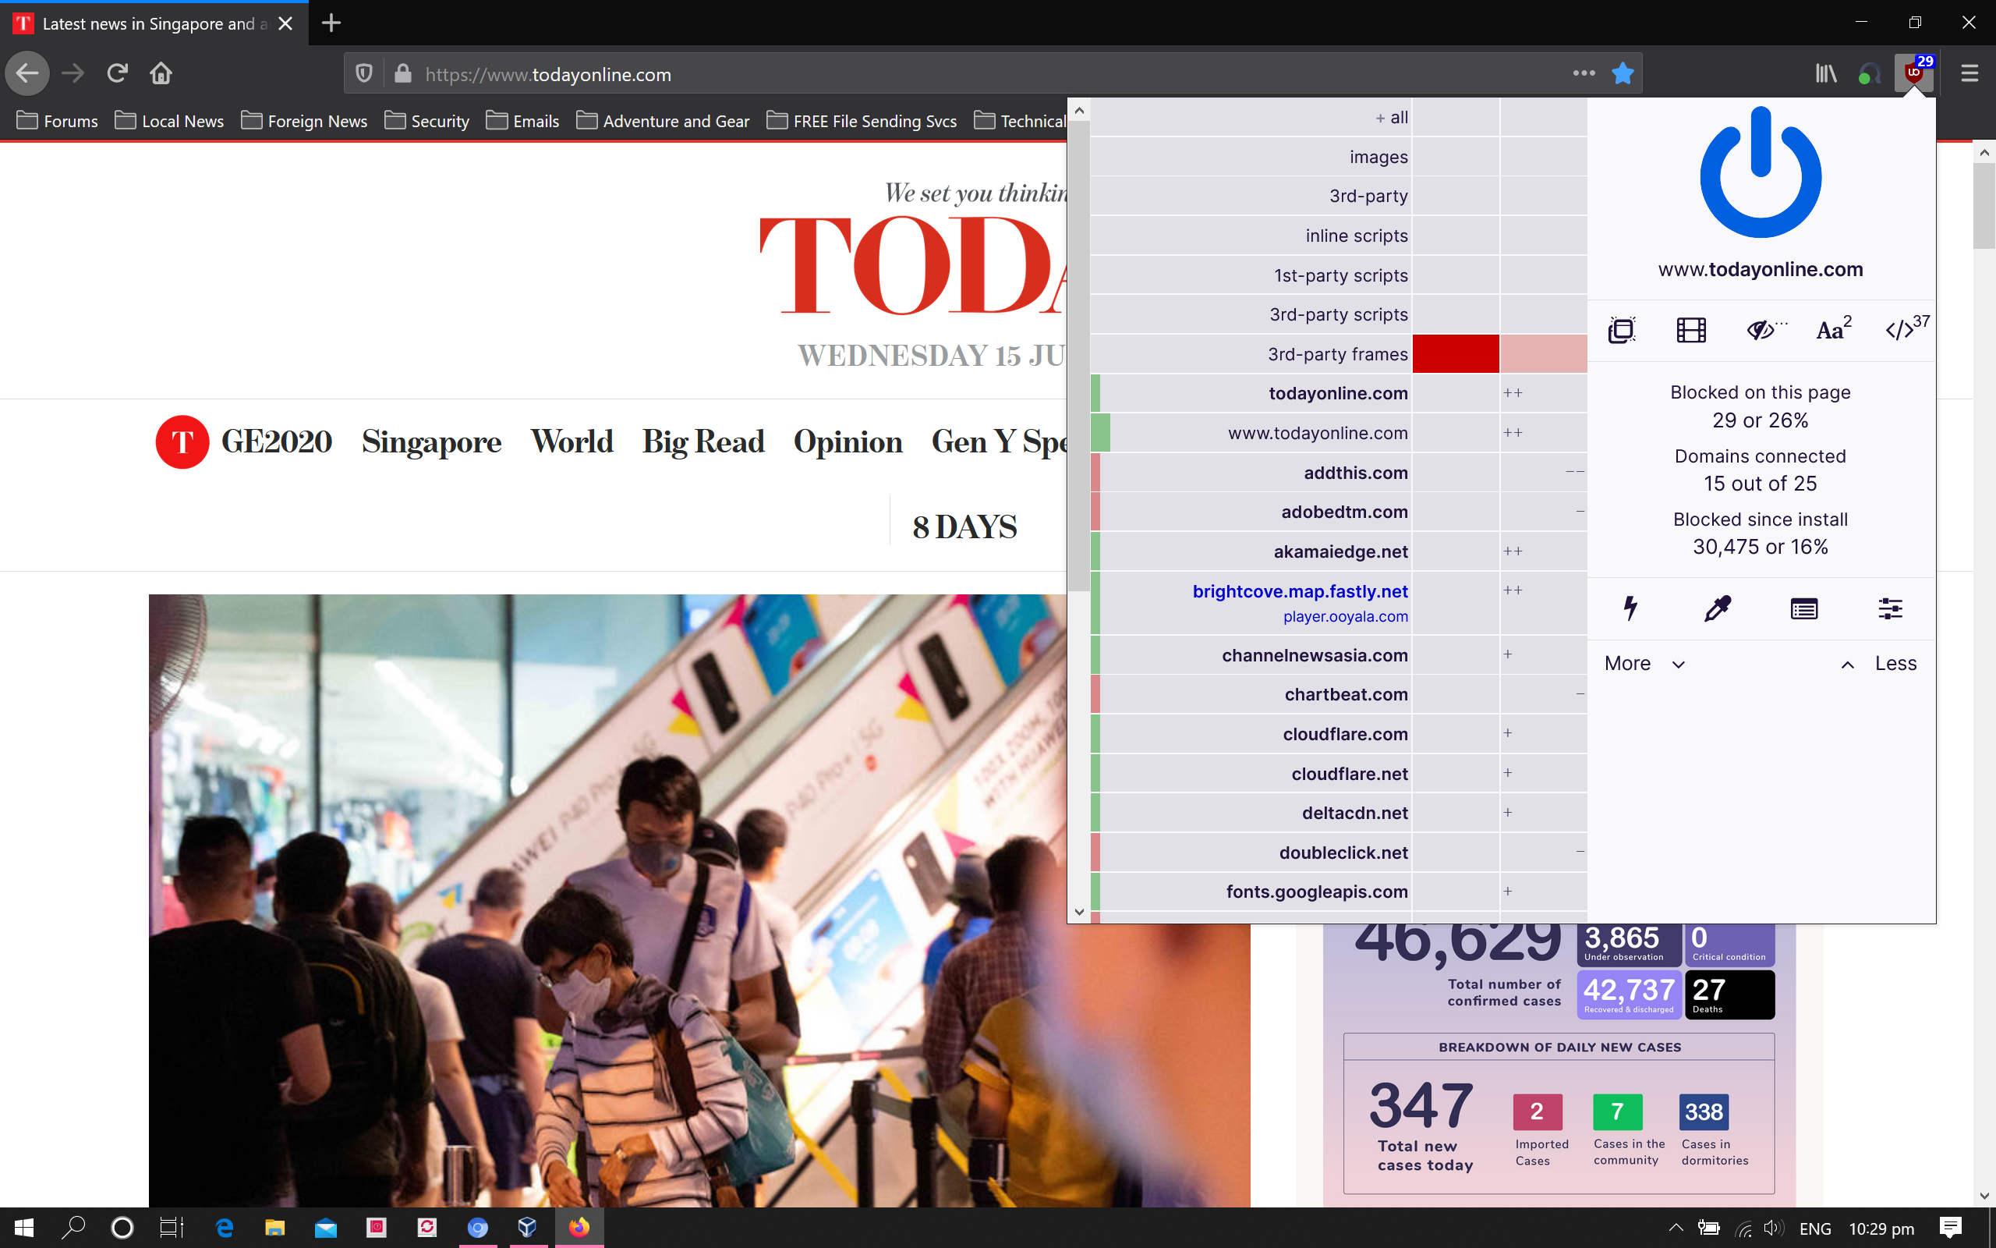The height and width of the screenshot is (1248, 1996).
Task: Open the Local News bookmarks folder
Action: coord(170,122)
